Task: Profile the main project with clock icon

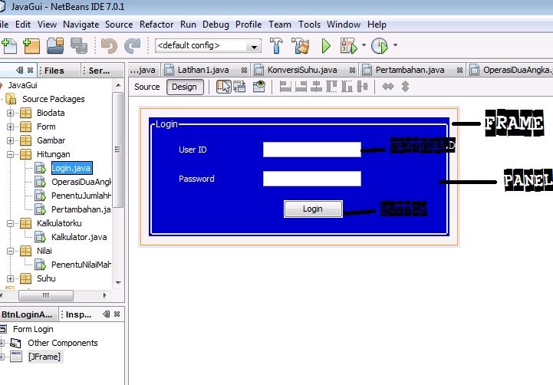Action: point(380,46)
